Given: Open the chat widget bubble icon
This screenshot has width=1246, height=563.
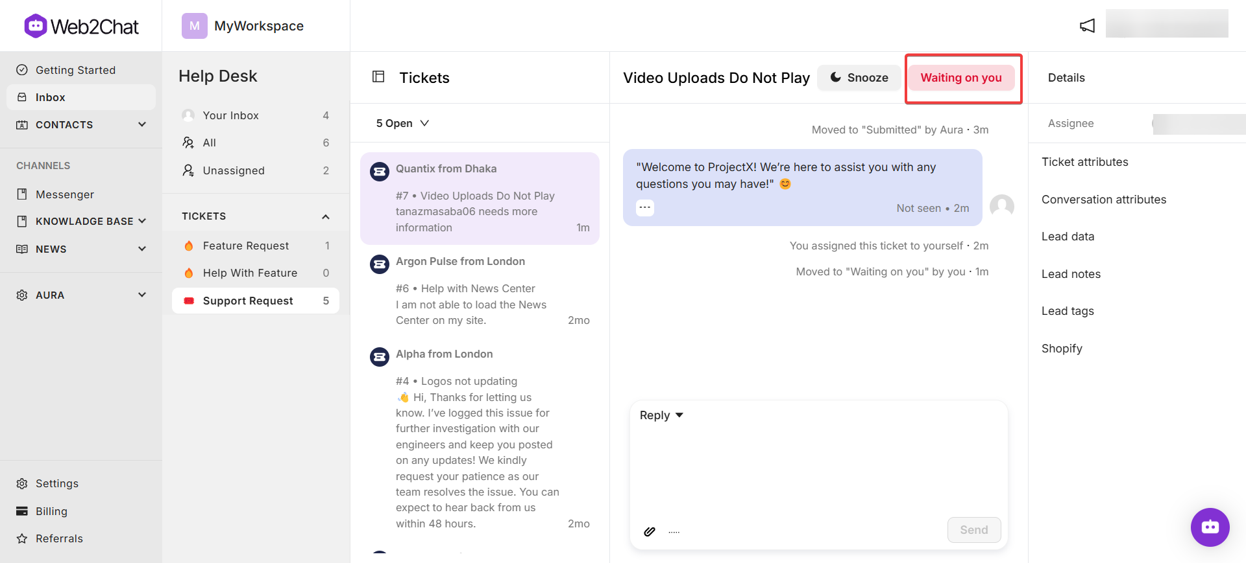Looking at the screenshot, I should tap(1210, 527).
